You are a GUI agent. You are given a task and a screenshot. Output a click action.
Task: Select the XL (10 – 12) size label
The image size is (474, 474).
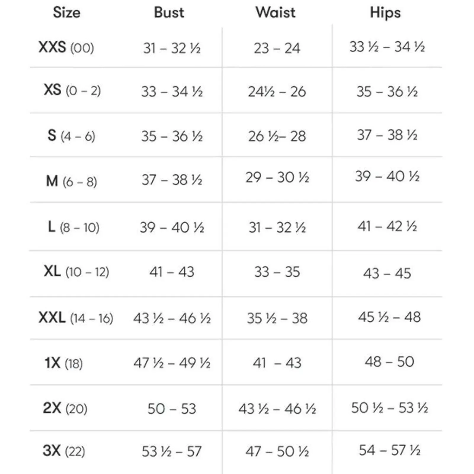tap(76, 272)
